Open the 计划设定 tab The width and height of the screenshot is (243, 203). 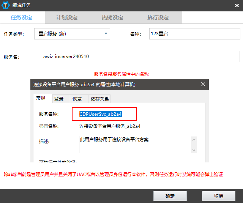(x=67, y=18)
